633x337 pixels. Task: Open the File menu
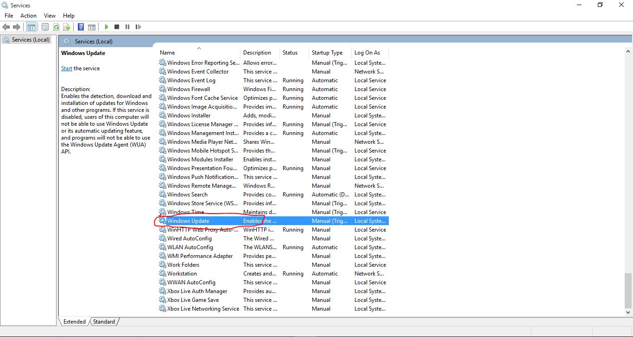tap(9, 16)
